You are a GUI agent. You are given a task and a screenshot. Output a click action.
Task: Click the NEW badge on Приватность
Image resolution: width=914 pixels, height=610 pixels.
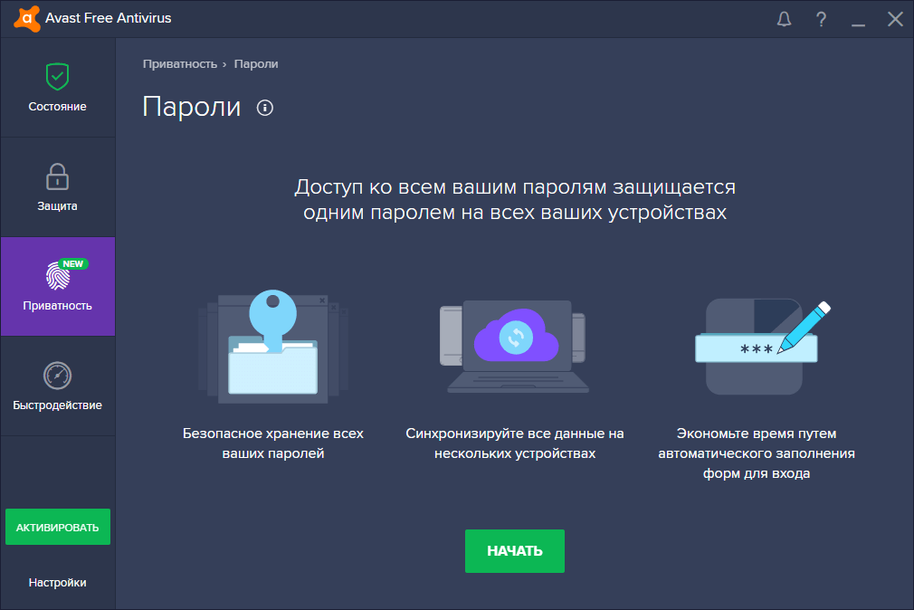(x=73, y=263)
